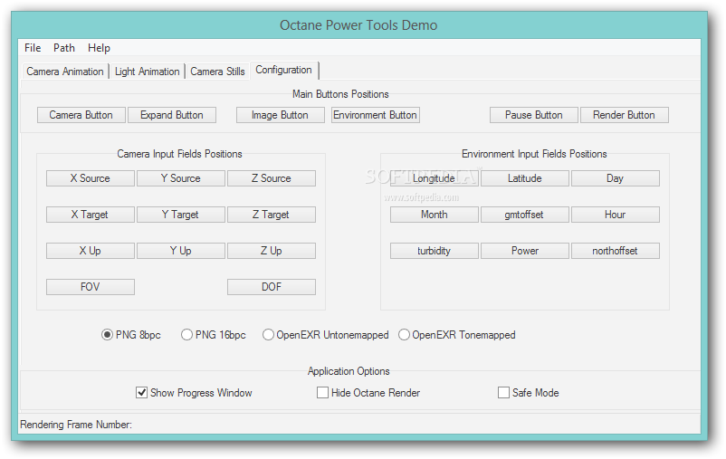The height and width of the screenshot is (459, 726).
Task: Select the Configuration tab
Action: click(284, 70)
